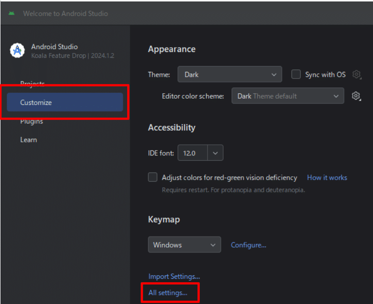Enable Sync with OS checkbox
Image resolution: width=373 pixels, height=304 pixels.
(296, 74)
